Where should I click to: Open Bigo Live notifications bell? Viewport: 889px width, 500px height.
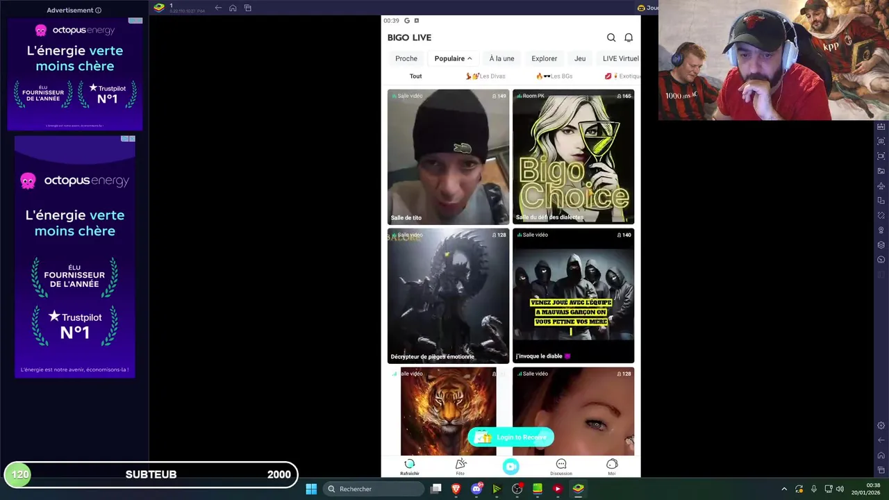629,37
